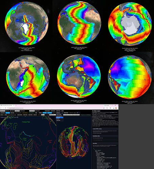Select the highlighted blue option in open dropdown list
The height and width of the screenshot is (169, 154).
click(60, 117)
